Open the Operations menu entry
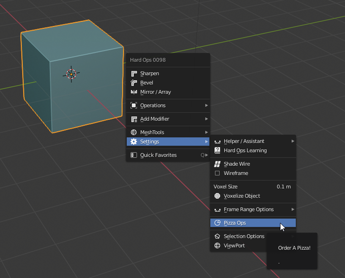 [168, 106]
